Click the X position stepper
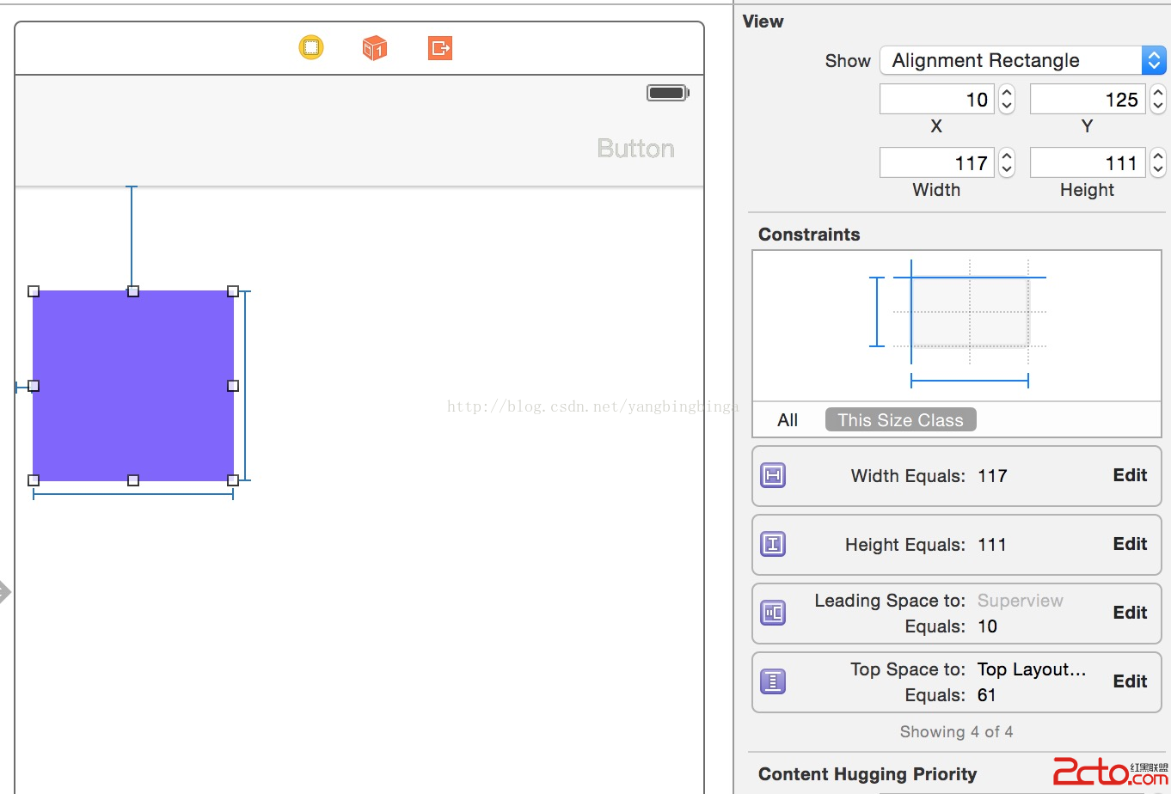Viewport: 1171px width, 794px height. click(1007, 100)
